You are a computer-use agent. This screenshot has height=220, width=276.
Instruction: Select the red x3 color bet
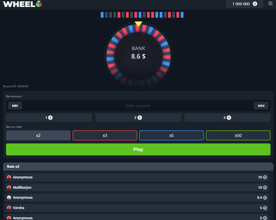105,136
